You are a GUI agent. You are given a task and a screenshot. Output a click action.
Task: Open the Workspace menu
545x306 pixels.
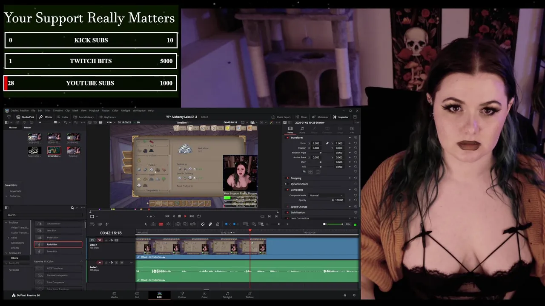139,110
